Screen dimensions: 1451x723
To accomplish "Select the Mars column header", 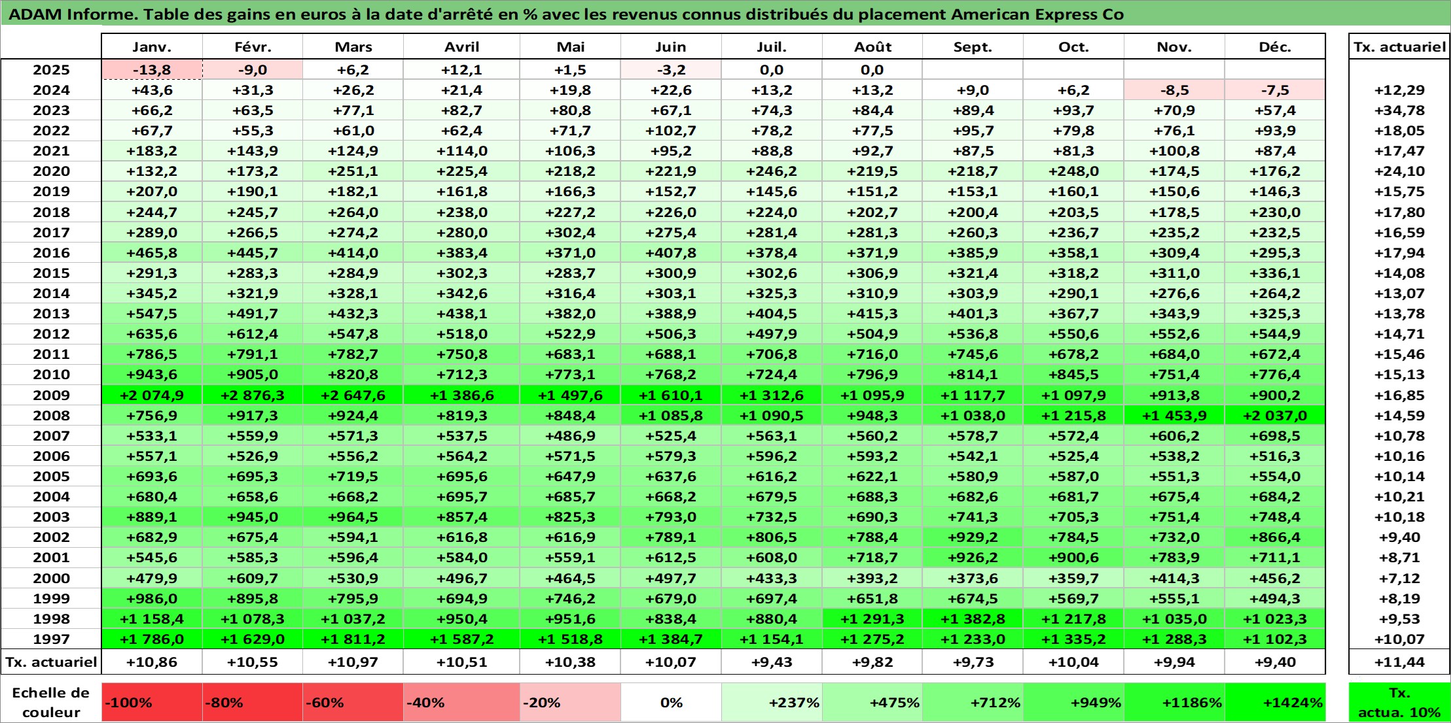I will [x=353, y=46].
